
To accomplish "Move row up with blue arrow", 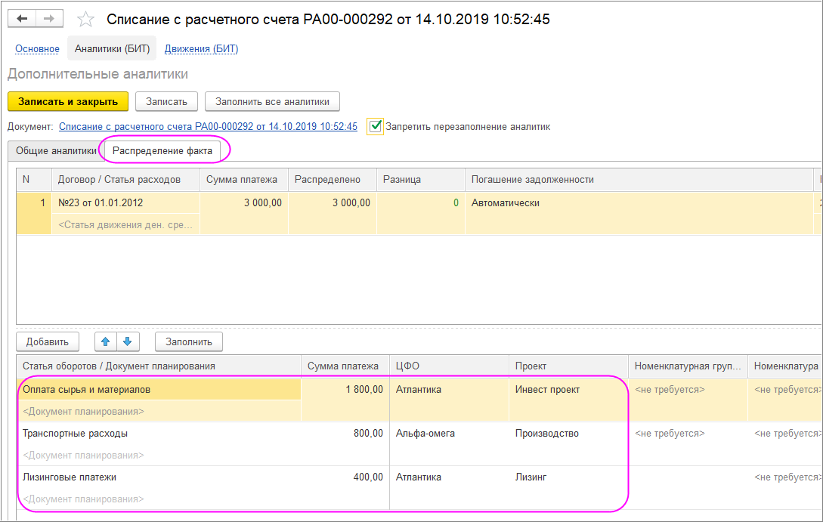I will tap(106, 341).
